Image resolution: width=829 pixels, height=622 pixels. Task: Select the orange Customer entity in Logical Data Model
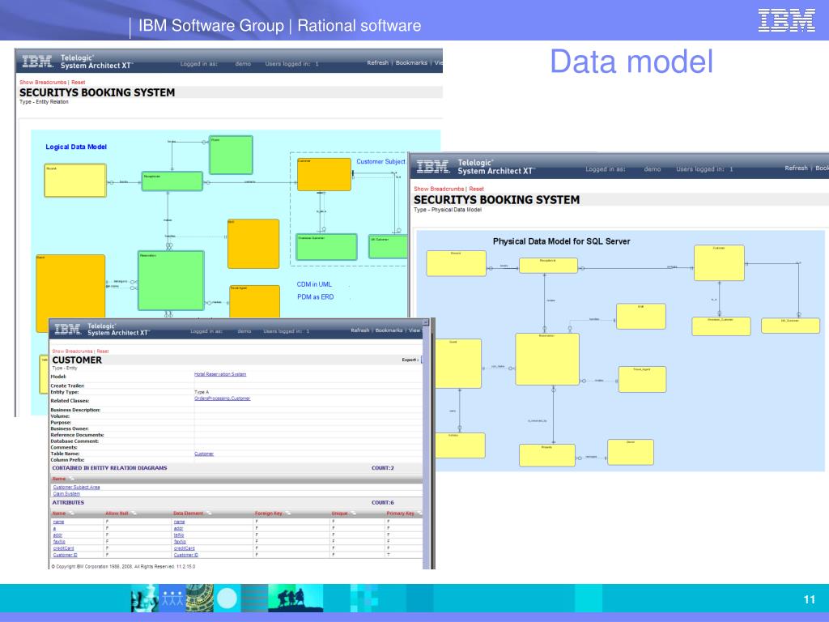click(324, 174)
